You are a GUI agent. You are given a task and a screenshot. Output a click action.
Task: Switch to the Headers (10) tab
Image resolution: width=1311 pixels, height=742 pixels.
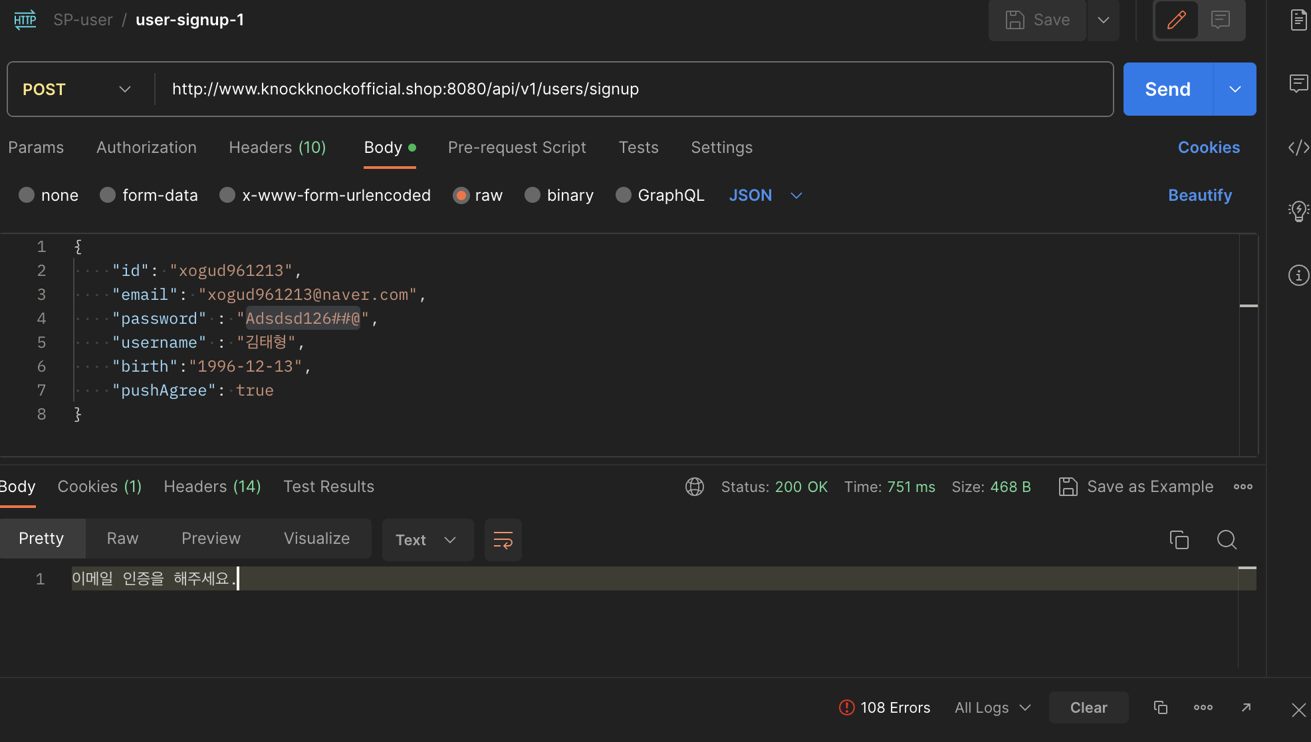pos(277,148)
